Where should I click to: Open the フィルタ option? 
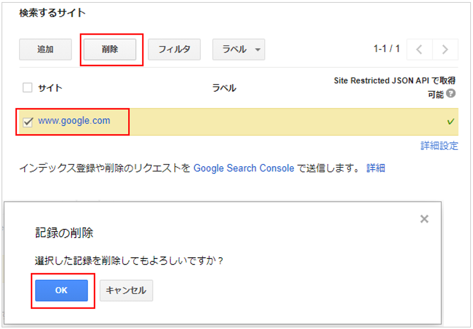[x=174, y=49]
